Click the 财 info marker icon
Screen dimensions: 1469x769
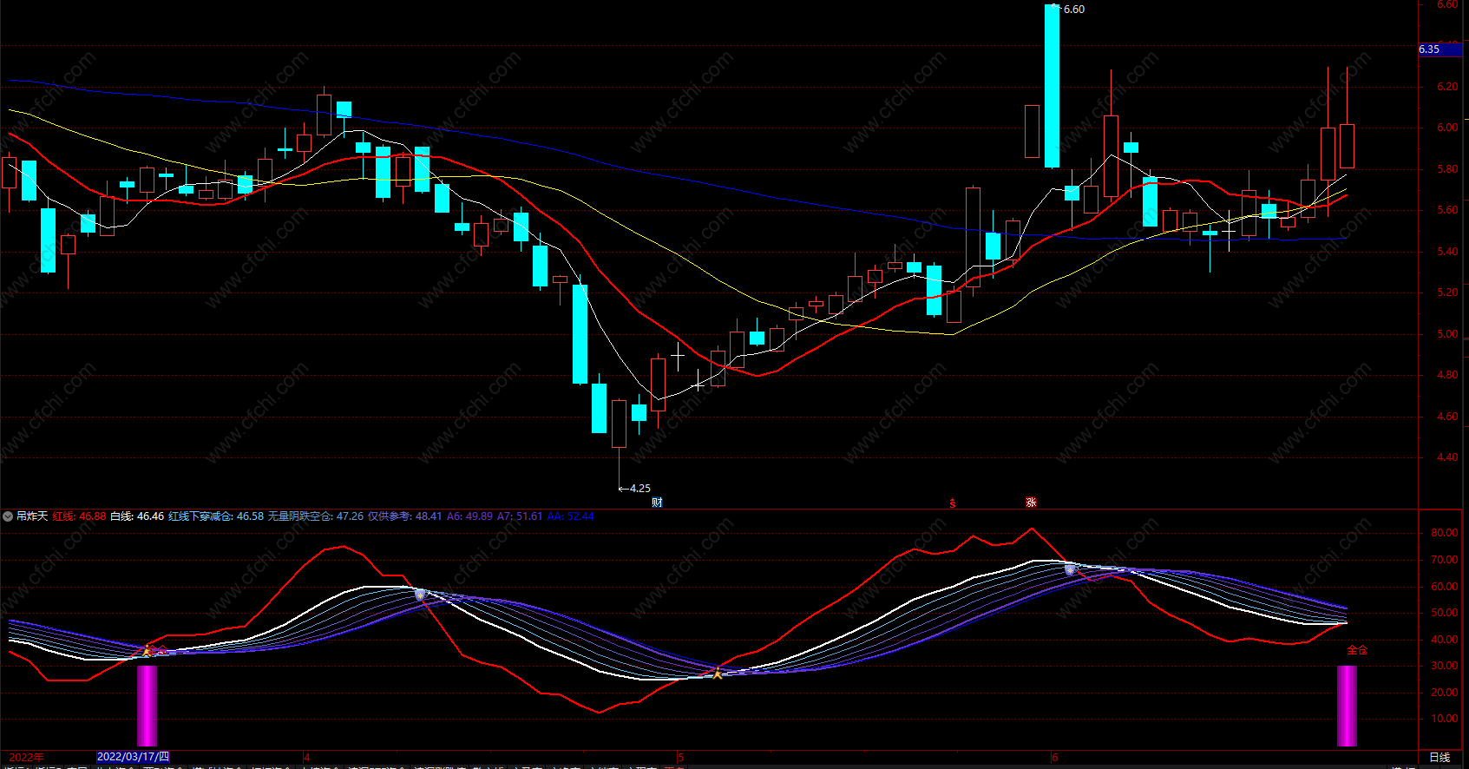(x=657, y=502)
